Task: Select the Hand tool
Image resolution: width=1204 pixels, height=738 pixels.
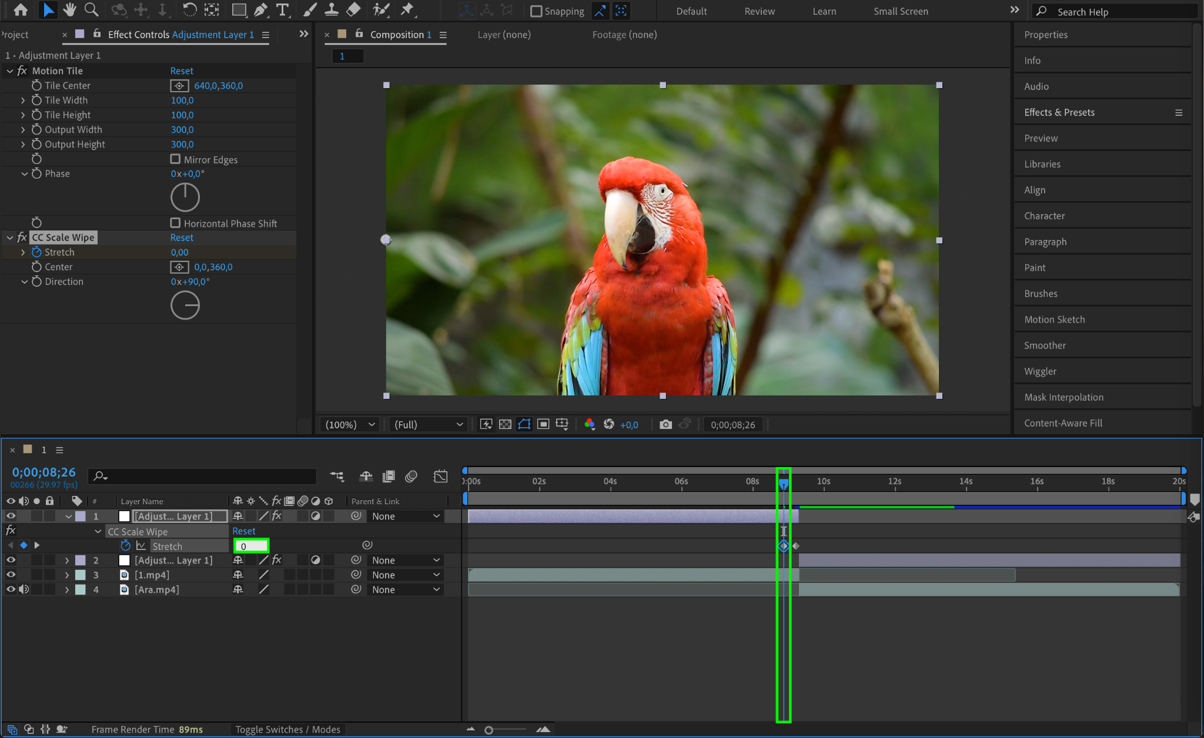Action: tap(70, 10)
